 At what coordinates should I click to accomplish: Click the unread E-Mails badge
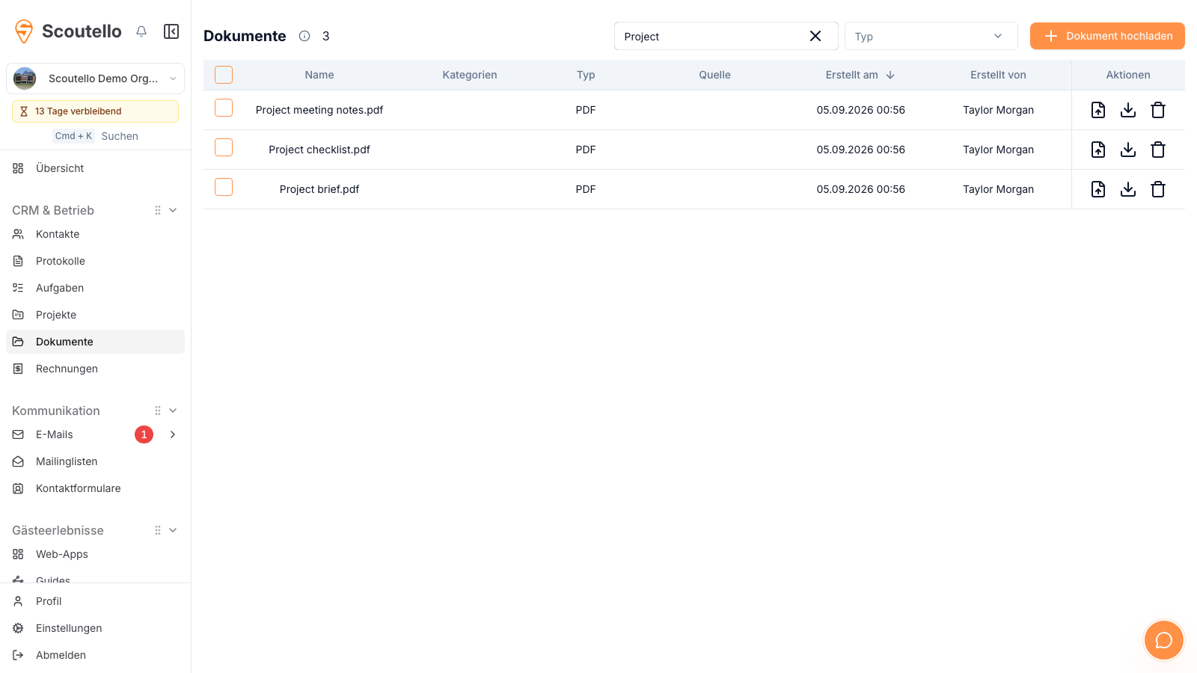click(x=144, y=434)
